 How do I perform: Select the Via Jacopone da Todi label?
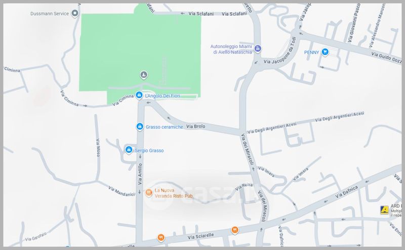pyautogui.click(x=280, y=51)
